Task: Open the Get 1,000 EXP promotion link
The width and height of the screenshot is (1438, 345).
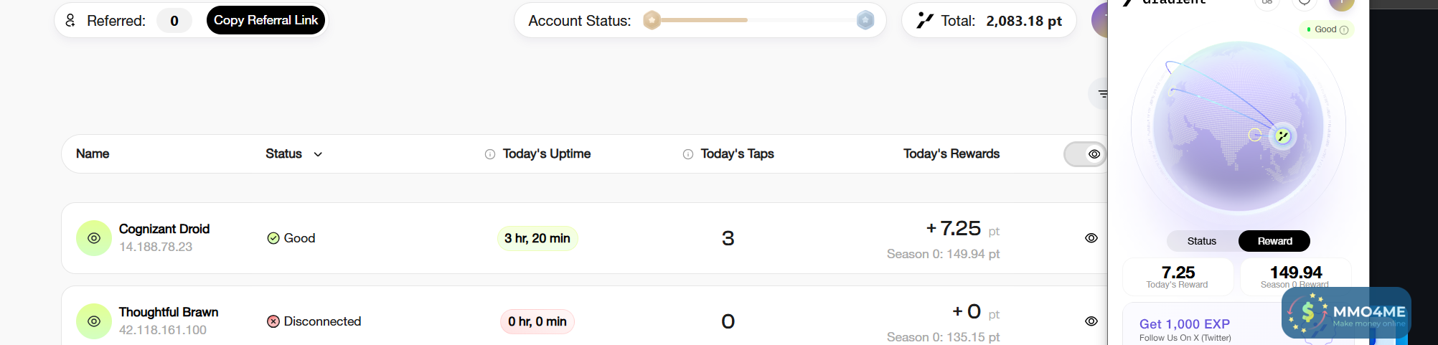Action: pos(1185,324)
